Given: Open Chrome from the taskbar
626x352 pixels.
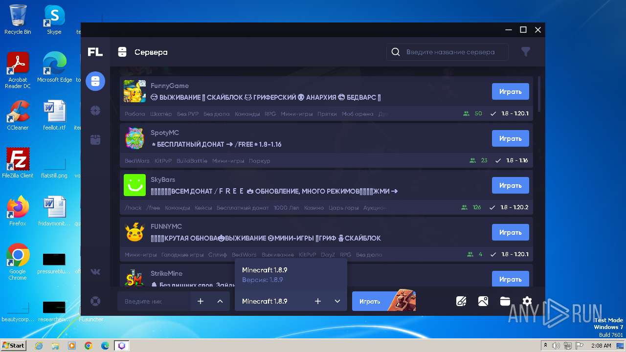Looking at the screenshot, I should [89, 346].
